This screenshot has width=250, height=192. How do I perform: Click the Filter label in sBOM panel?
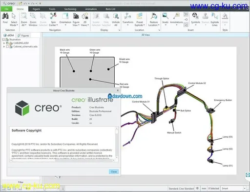tap(21, 182)
